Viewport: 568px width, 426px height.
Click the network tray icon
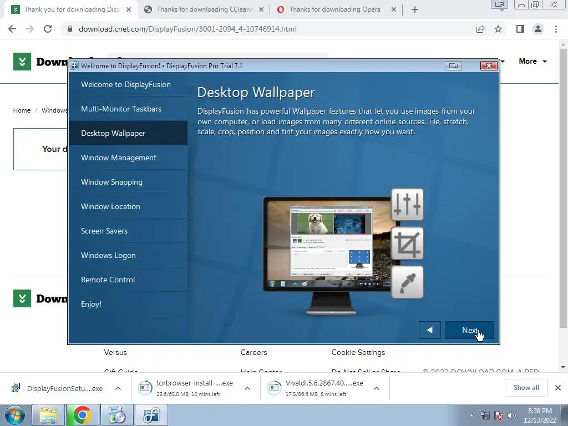(x=485, y=415)
